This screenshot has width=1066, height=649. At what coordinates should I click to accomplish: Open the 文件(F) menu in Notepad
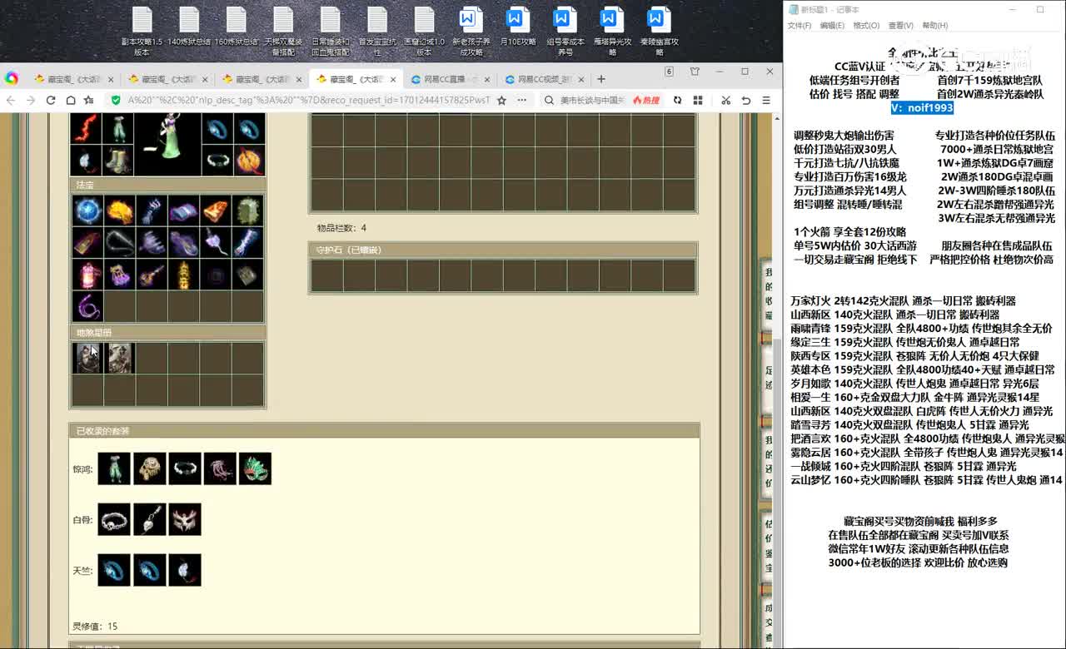[799, 26]
